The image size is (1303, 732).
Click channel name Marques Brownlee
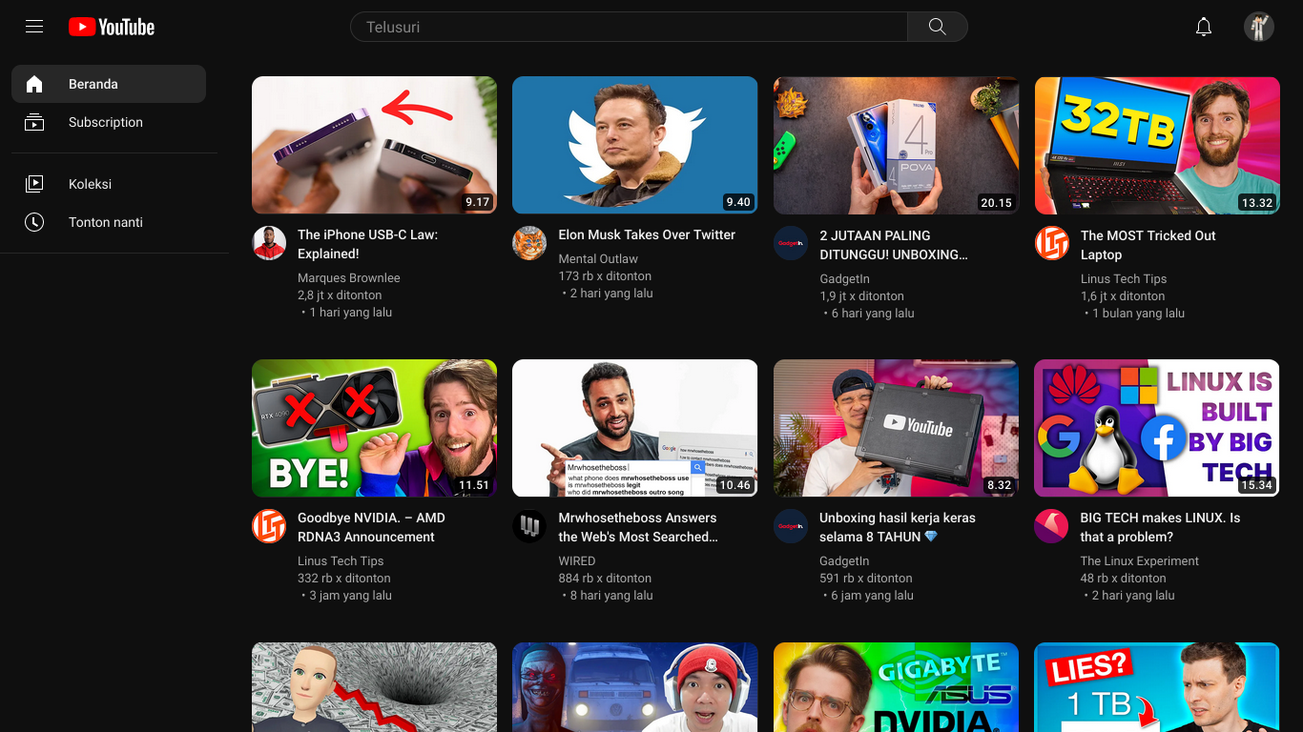click(x=349, y=278)
